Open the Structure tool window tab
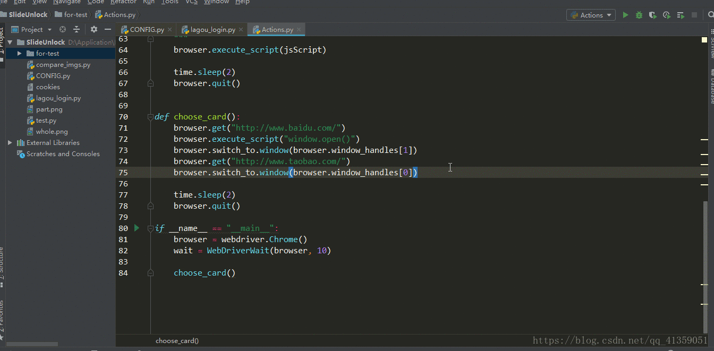The height and width of the screenshot is (351, 714). click(x=2, y=266)
